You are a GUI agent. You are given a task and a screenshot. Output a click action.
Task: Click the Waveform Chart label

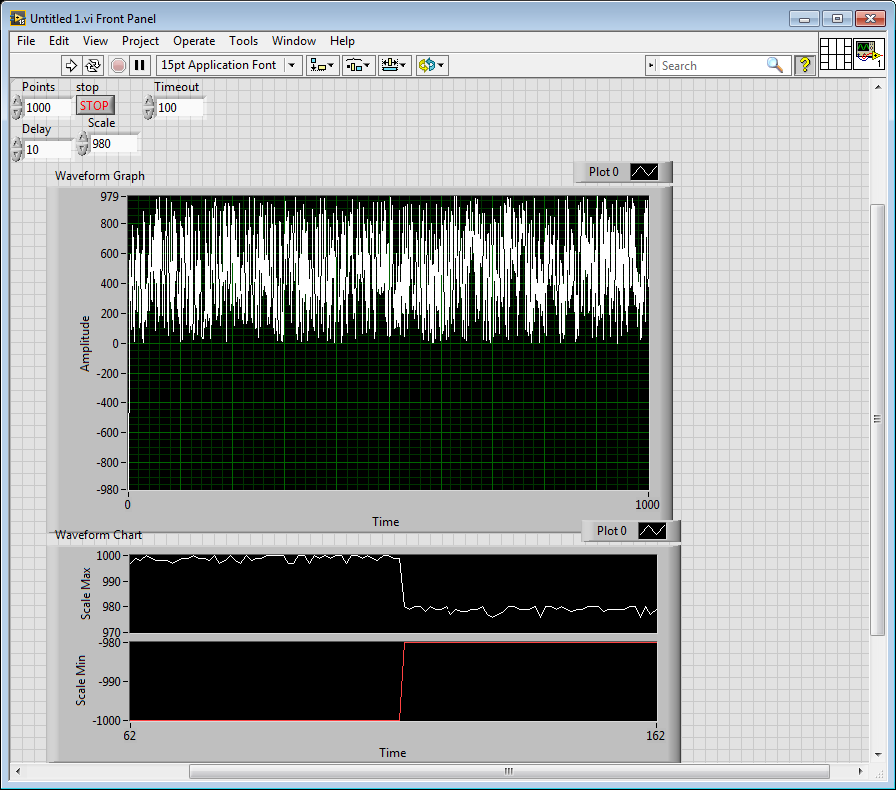click(98, 535)
